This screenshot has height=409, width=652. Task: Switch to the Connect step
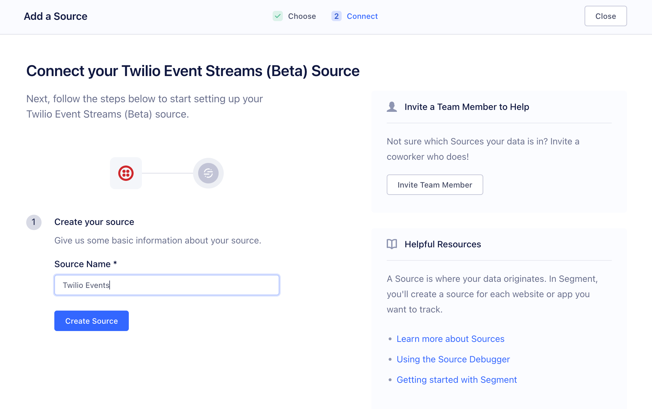362,16
